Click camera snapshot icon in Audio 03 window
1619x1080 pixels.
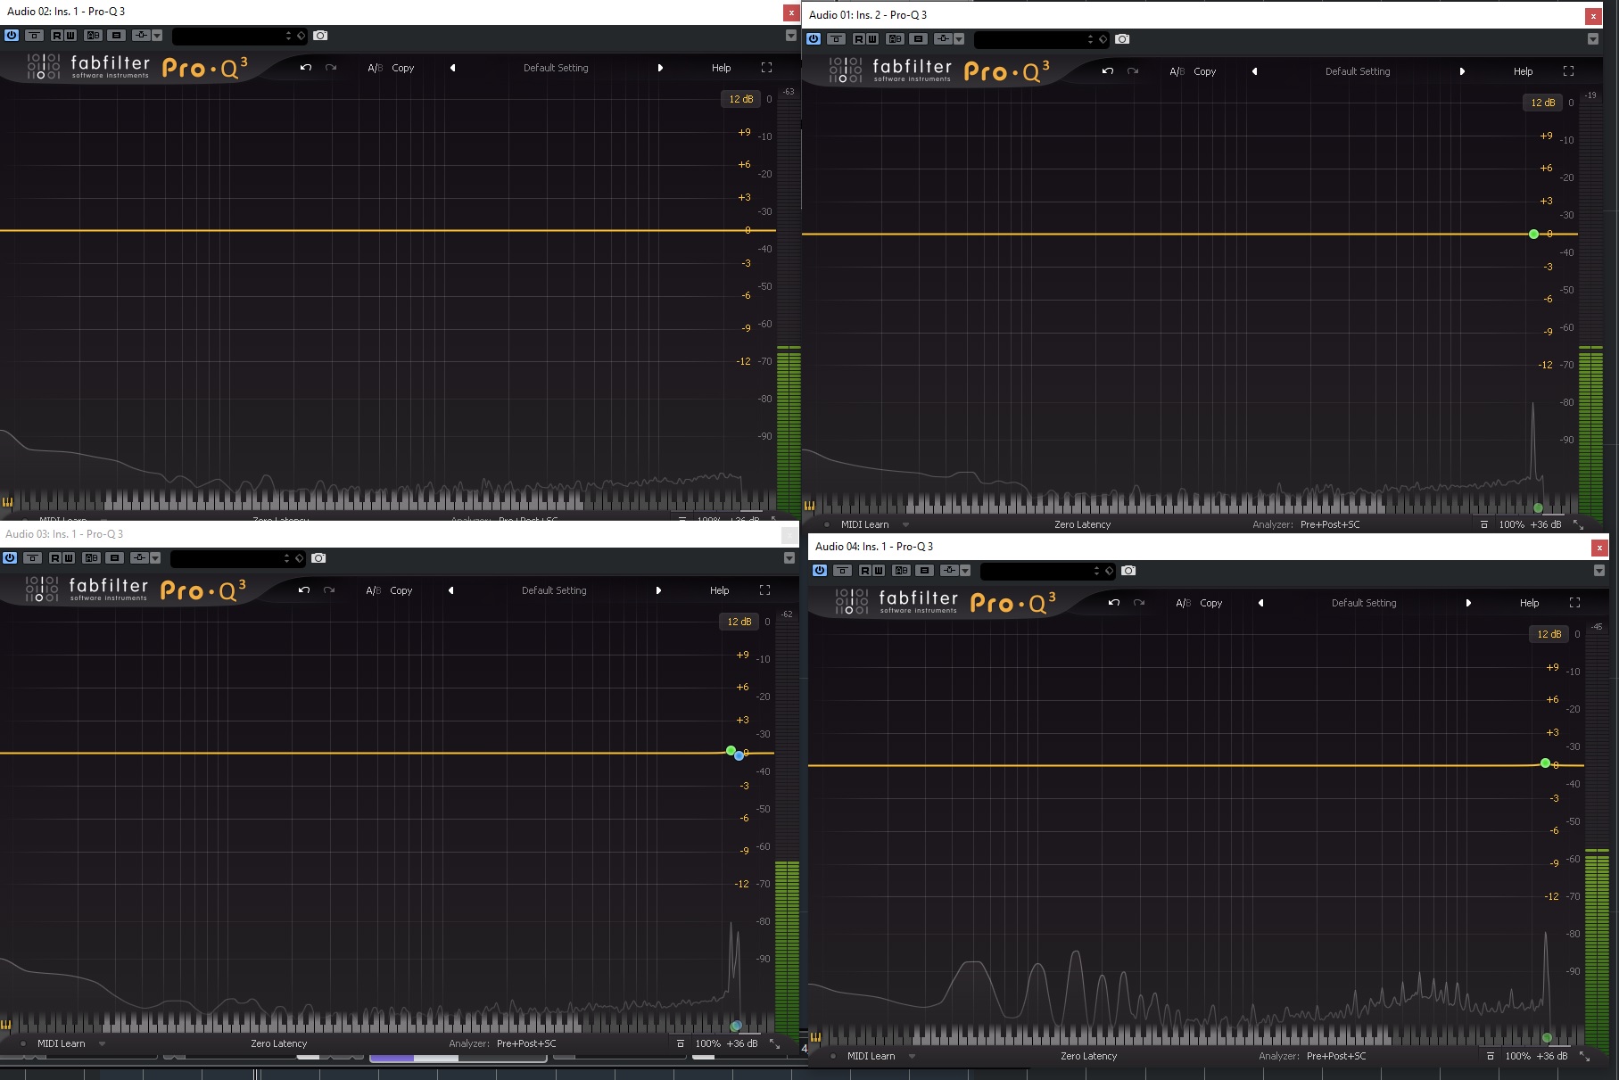tap(318, 558)
